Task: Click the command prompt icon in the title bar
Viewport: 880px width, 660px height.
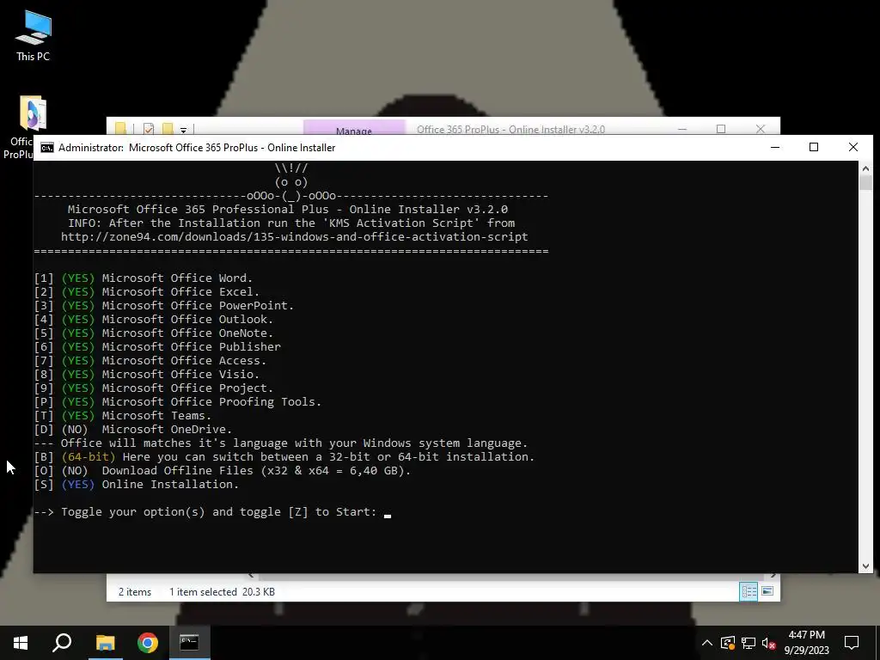Action: pyautogui.click(x=47, y=148)
